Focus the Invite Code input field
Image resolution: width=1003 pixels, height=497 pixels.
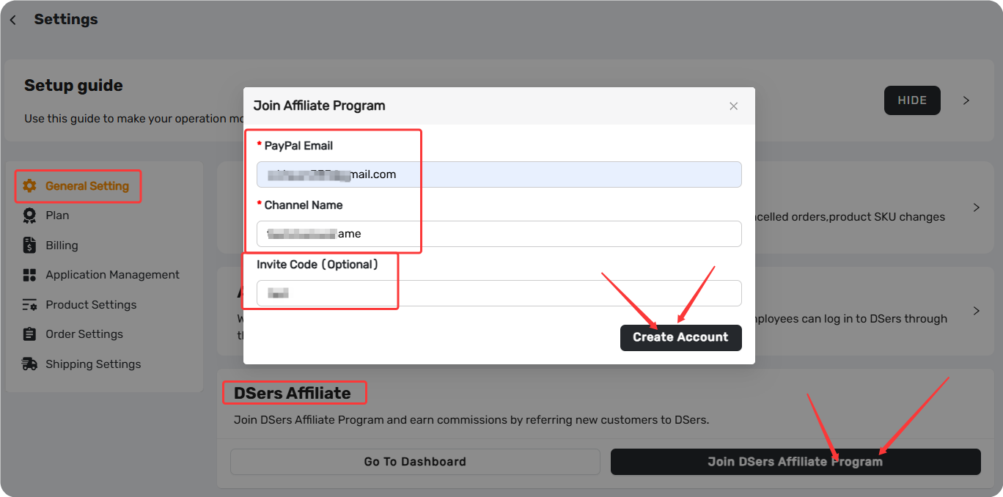coord(499,293)
